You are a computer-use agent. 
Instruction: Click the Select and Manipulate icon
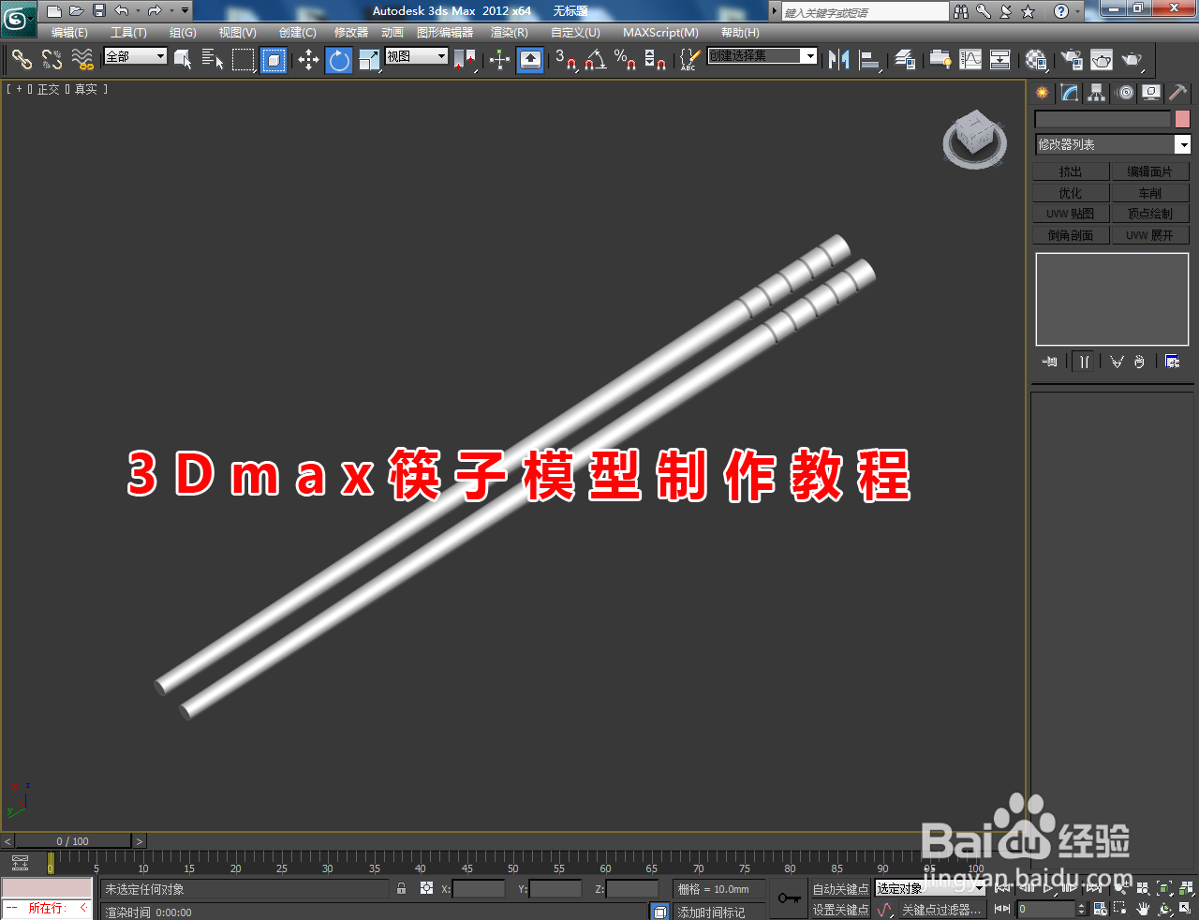point(499,60)
